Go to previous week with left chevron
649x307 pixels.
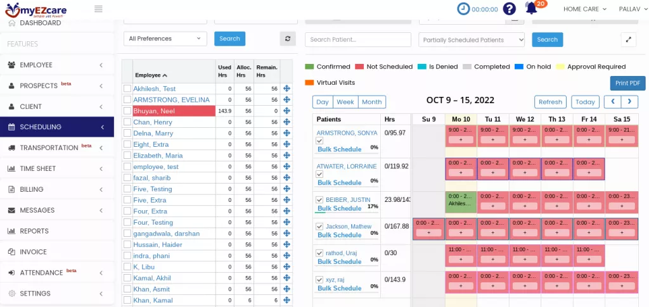click(x=613, y=102)
